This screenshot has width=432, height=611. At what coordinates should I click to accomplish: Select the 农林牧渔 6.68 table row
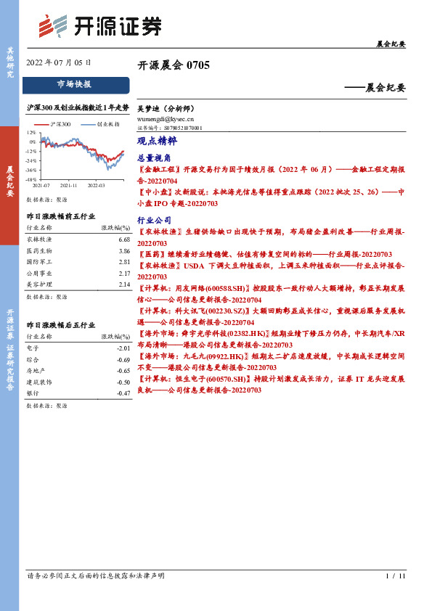tap(78, 239)
